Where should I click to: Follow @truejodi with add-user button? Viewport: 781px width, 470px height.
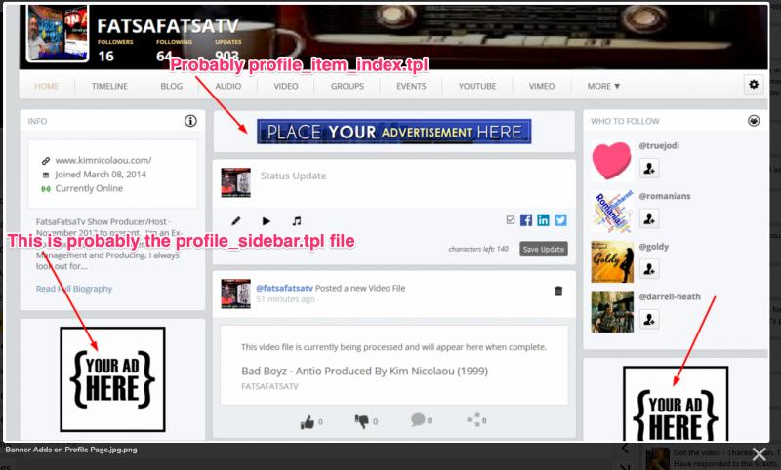(649, 168)
